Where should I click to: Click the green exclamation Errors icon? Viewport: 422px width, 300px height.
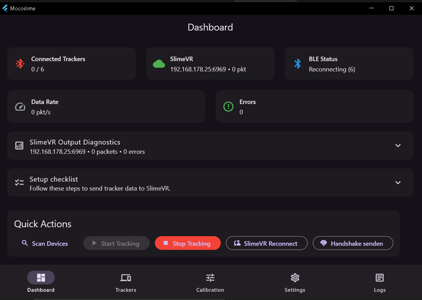228,107
